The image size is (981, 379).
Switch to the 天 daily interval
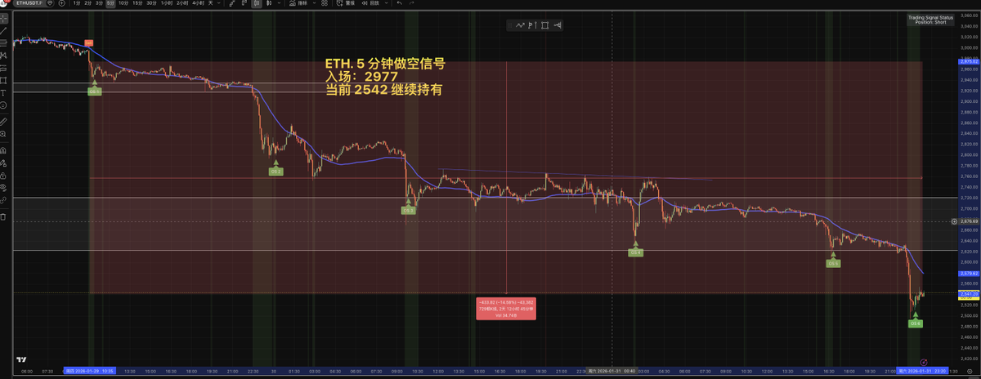pyautogui.click(x=212, y=3)
